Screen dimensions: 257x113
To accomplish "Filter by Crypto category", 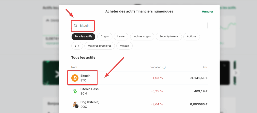I will [105, 36].
